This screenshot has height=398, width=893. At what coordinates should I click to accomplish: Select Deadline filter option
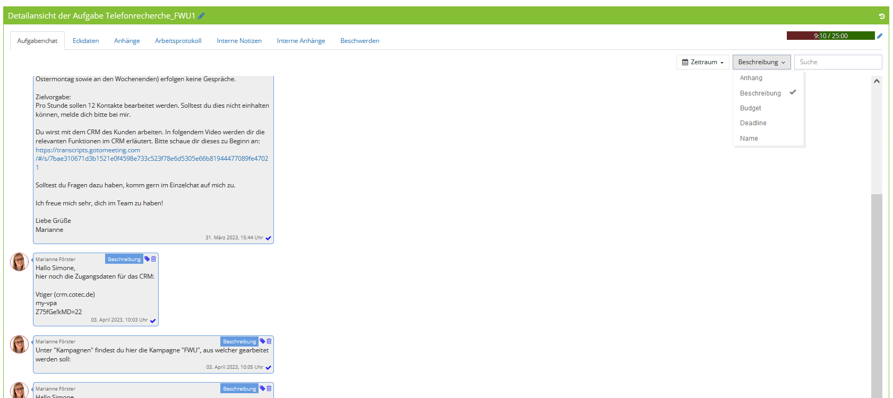[768, 123]
